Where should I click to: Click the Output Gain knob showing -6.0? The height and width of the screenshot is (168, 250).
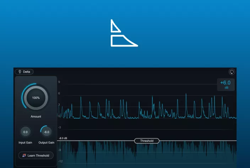(x=46, y=132)
